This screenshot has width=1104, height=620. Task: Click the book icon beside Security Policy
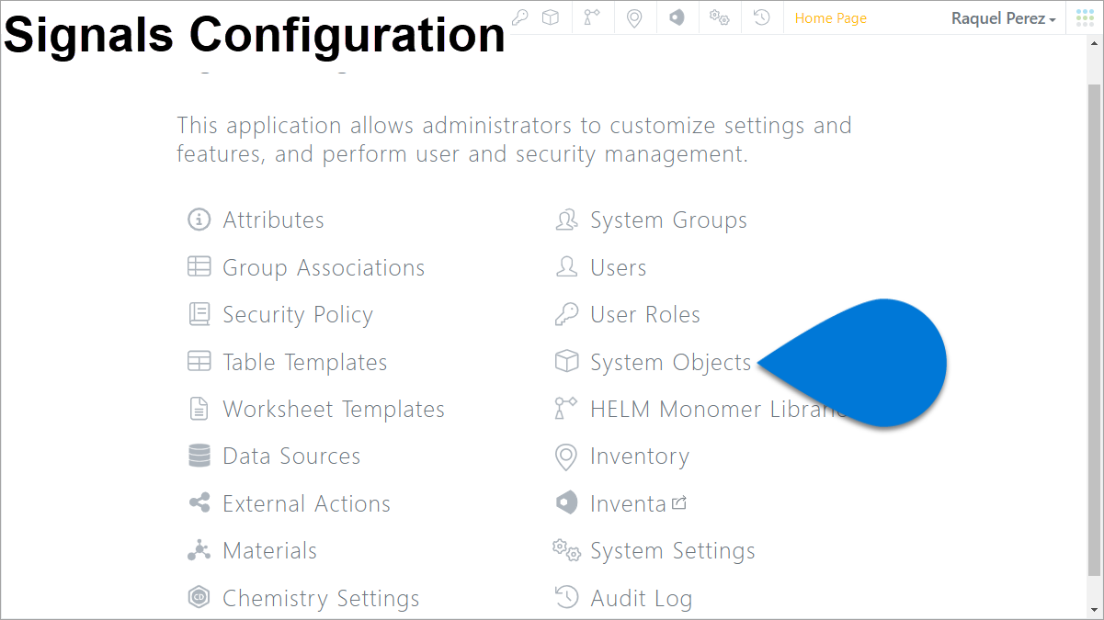[x=199, y=314]
